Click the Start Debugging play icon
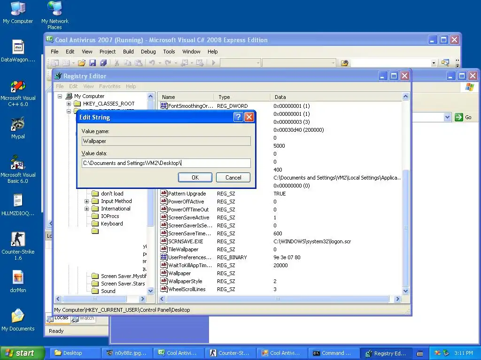481x360 pixels. tap(214, 63)
